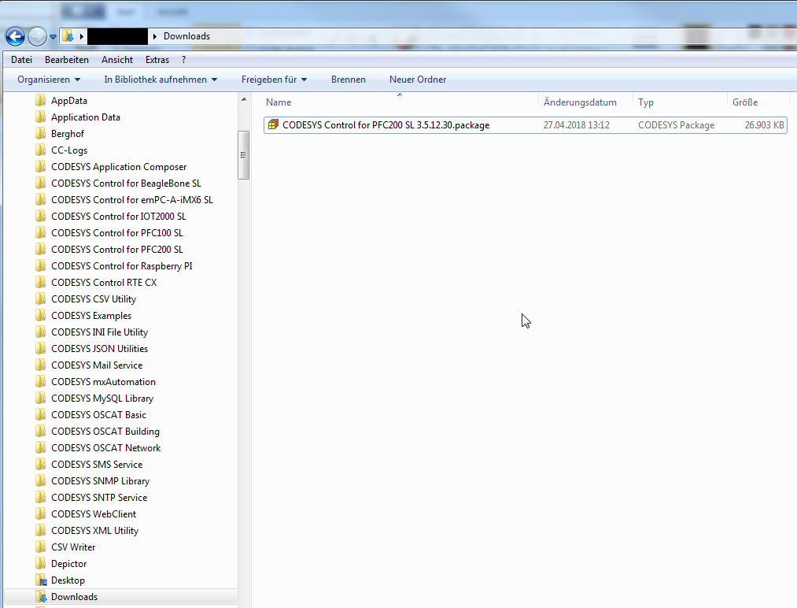Open the Datei menu
The height and width of the screenshot is (608, 797).
(21, 60)
